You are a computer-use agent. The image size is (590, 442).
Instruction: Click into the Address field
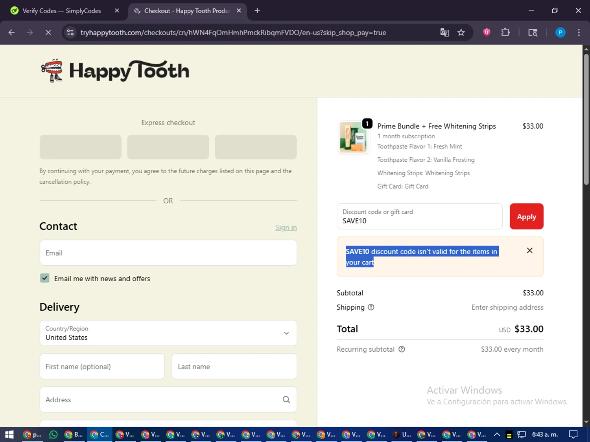click(168, 400)
